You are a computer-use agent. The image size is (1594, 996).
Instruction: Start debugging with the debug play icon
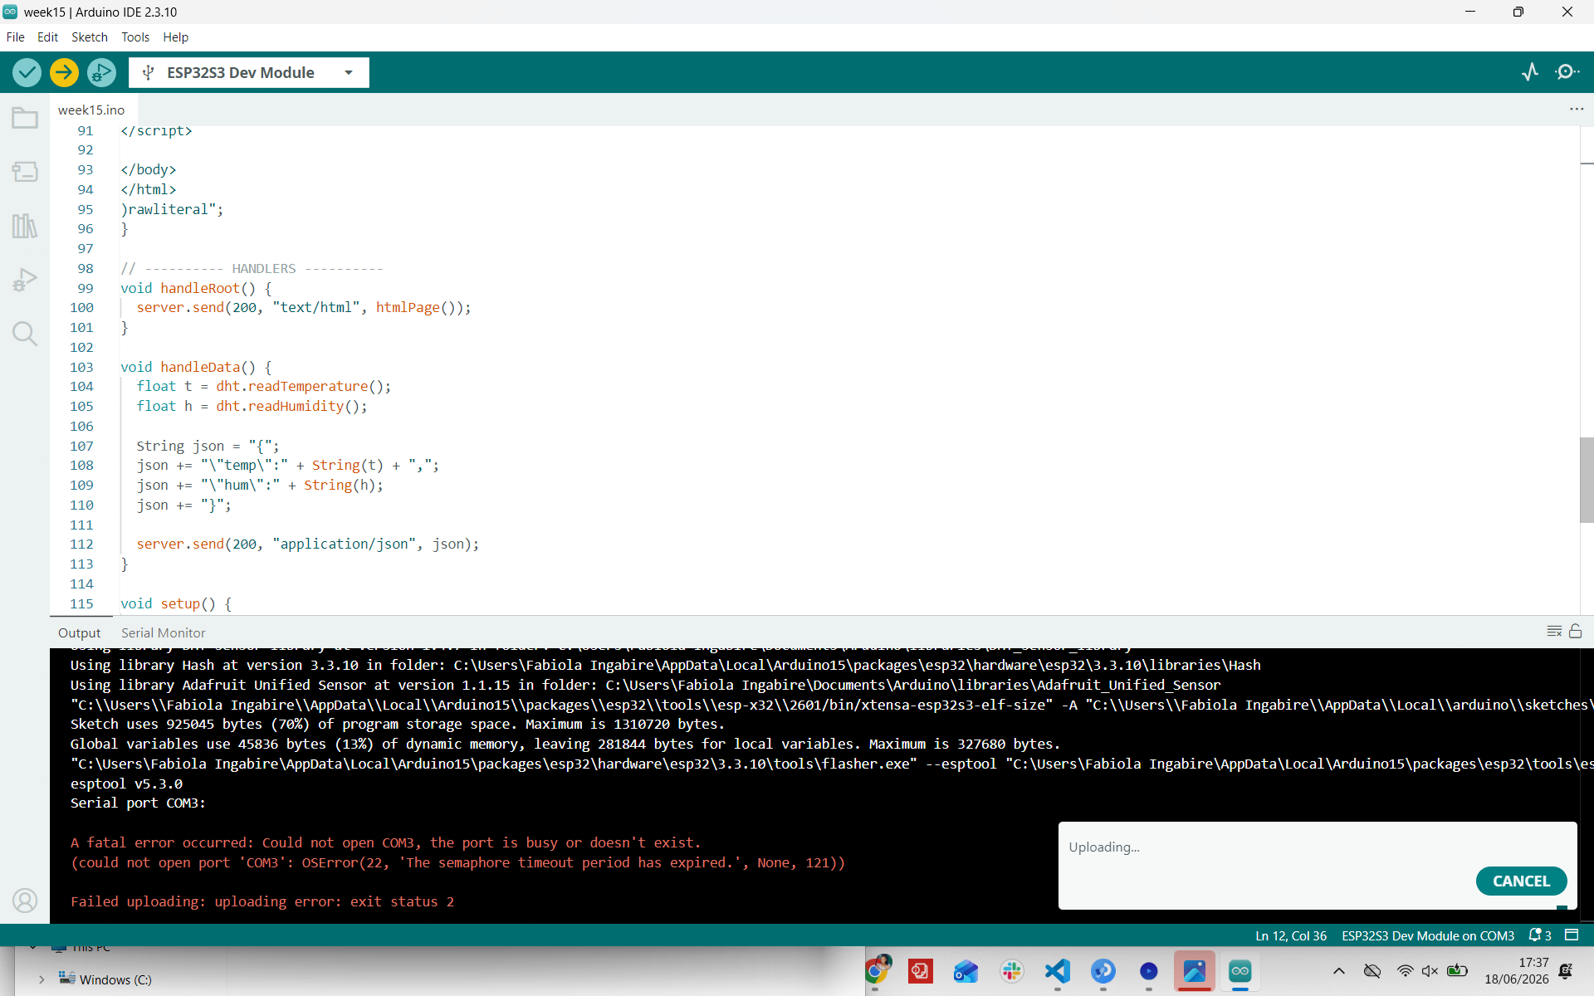[x=101, y=73]
